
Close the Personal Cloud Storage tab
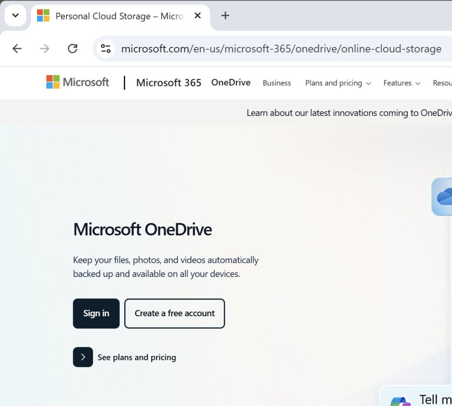(x=198, y=15)
